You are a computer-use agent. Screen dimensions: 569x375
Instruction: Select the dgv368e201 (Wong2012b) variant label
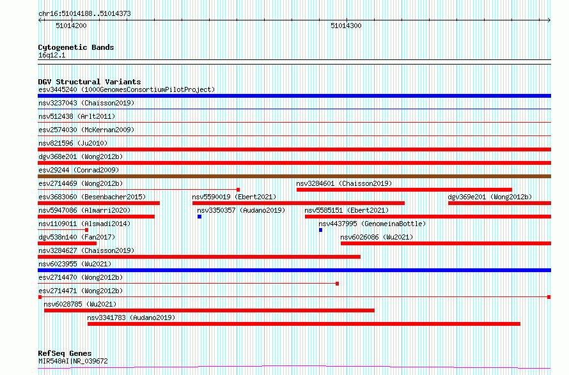pyautogui.click(x=81, y=157)
